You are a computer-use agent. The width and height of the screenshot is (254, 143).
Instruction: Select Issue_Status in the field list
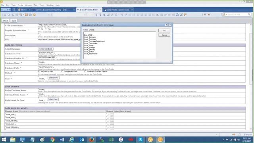coord(89,52)
